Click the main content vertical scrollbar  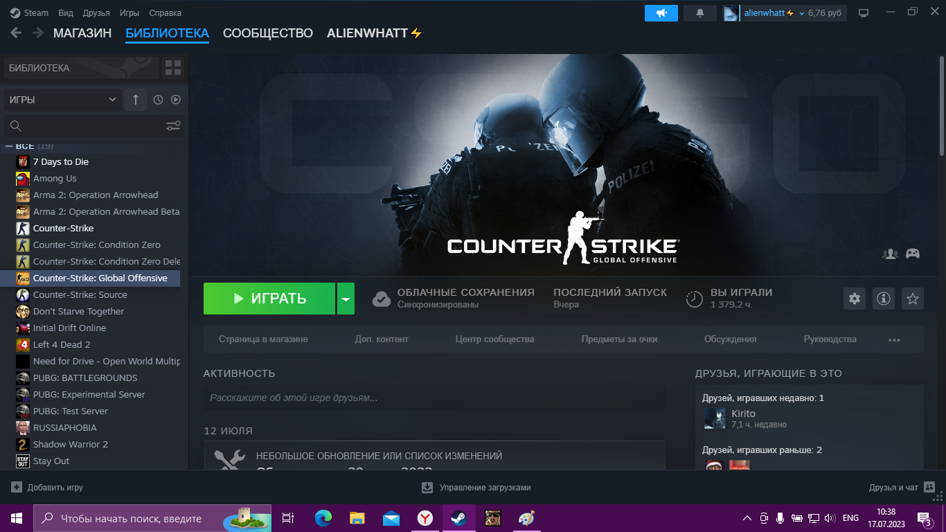click(x=943, y=105)
